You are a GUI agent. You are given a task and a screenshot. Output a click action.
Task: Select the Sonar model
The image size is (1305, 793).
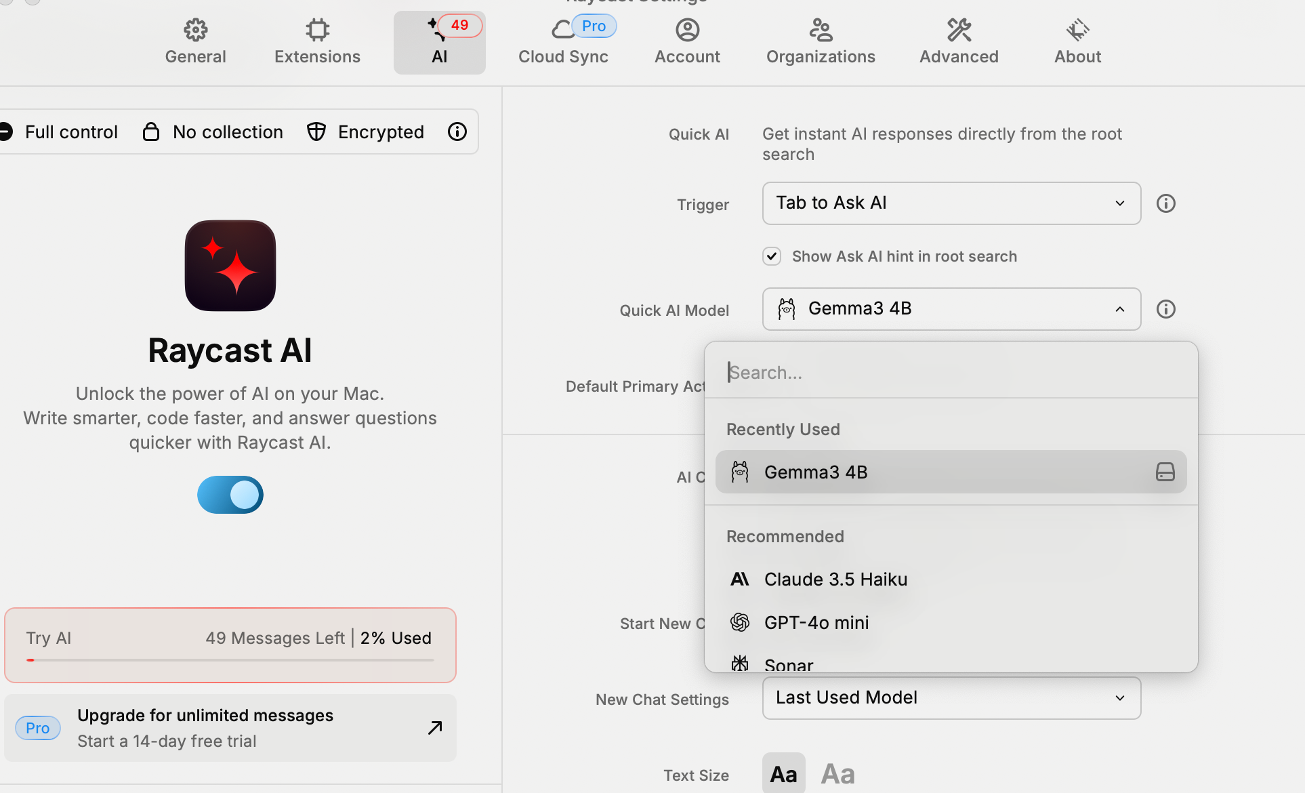point(951,662)
